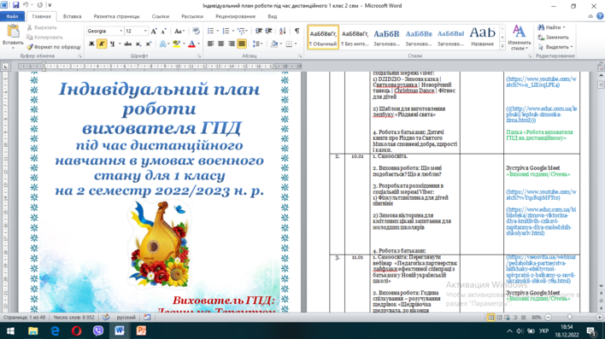Toggle strikethrough formatting
Image resolution: width=605 pixels, height=339 pixels.
click(128, 44)
